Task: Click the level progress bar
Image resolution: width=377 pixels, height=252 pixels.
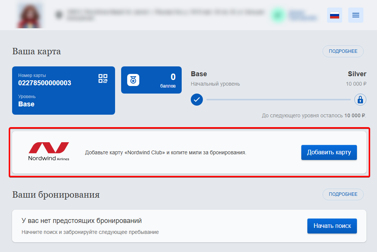Action: (279, 100)
